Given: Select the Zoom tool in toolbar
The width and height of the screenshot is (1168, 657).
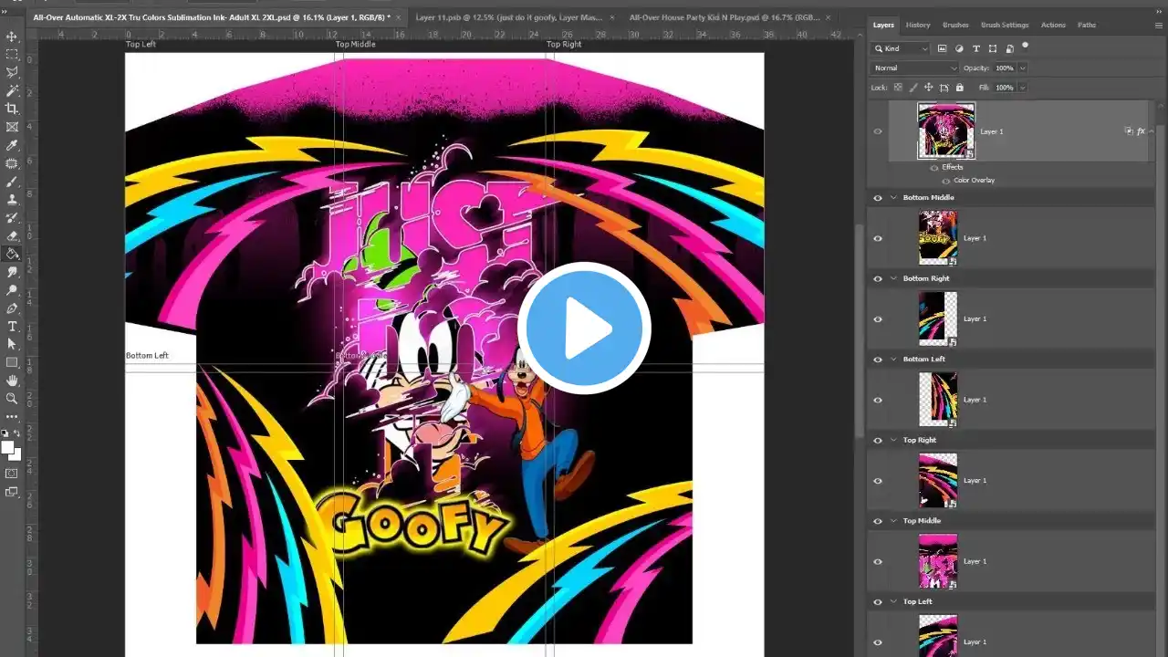Looking at the screenshot, I should tap(12, 398).
